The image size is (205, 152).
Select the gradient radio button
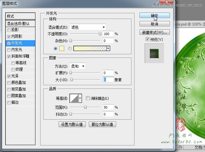click(70, 49)
